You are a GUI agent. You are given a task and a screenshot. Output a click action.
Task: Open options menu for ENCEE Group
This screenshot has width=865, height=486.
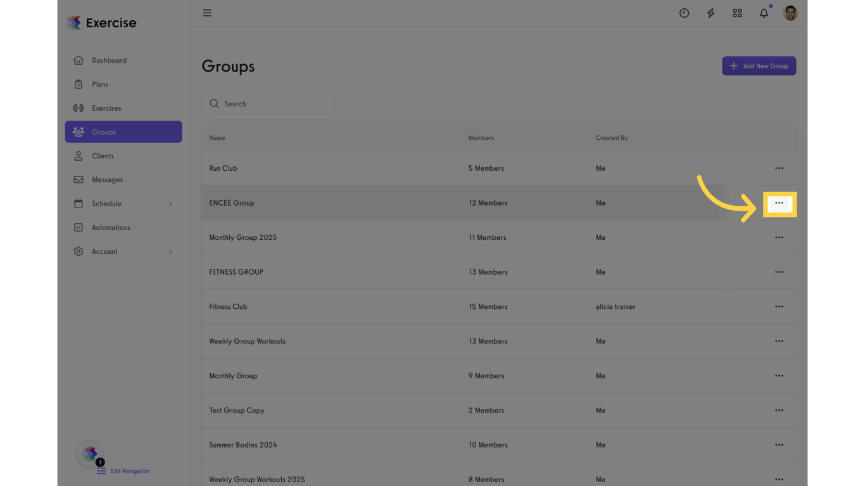coord(779,203)
